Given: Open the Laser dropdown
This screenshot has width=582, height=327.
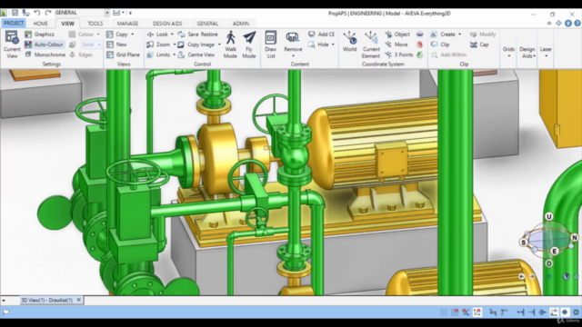Looking at the screenshot, I should [546, 51].
